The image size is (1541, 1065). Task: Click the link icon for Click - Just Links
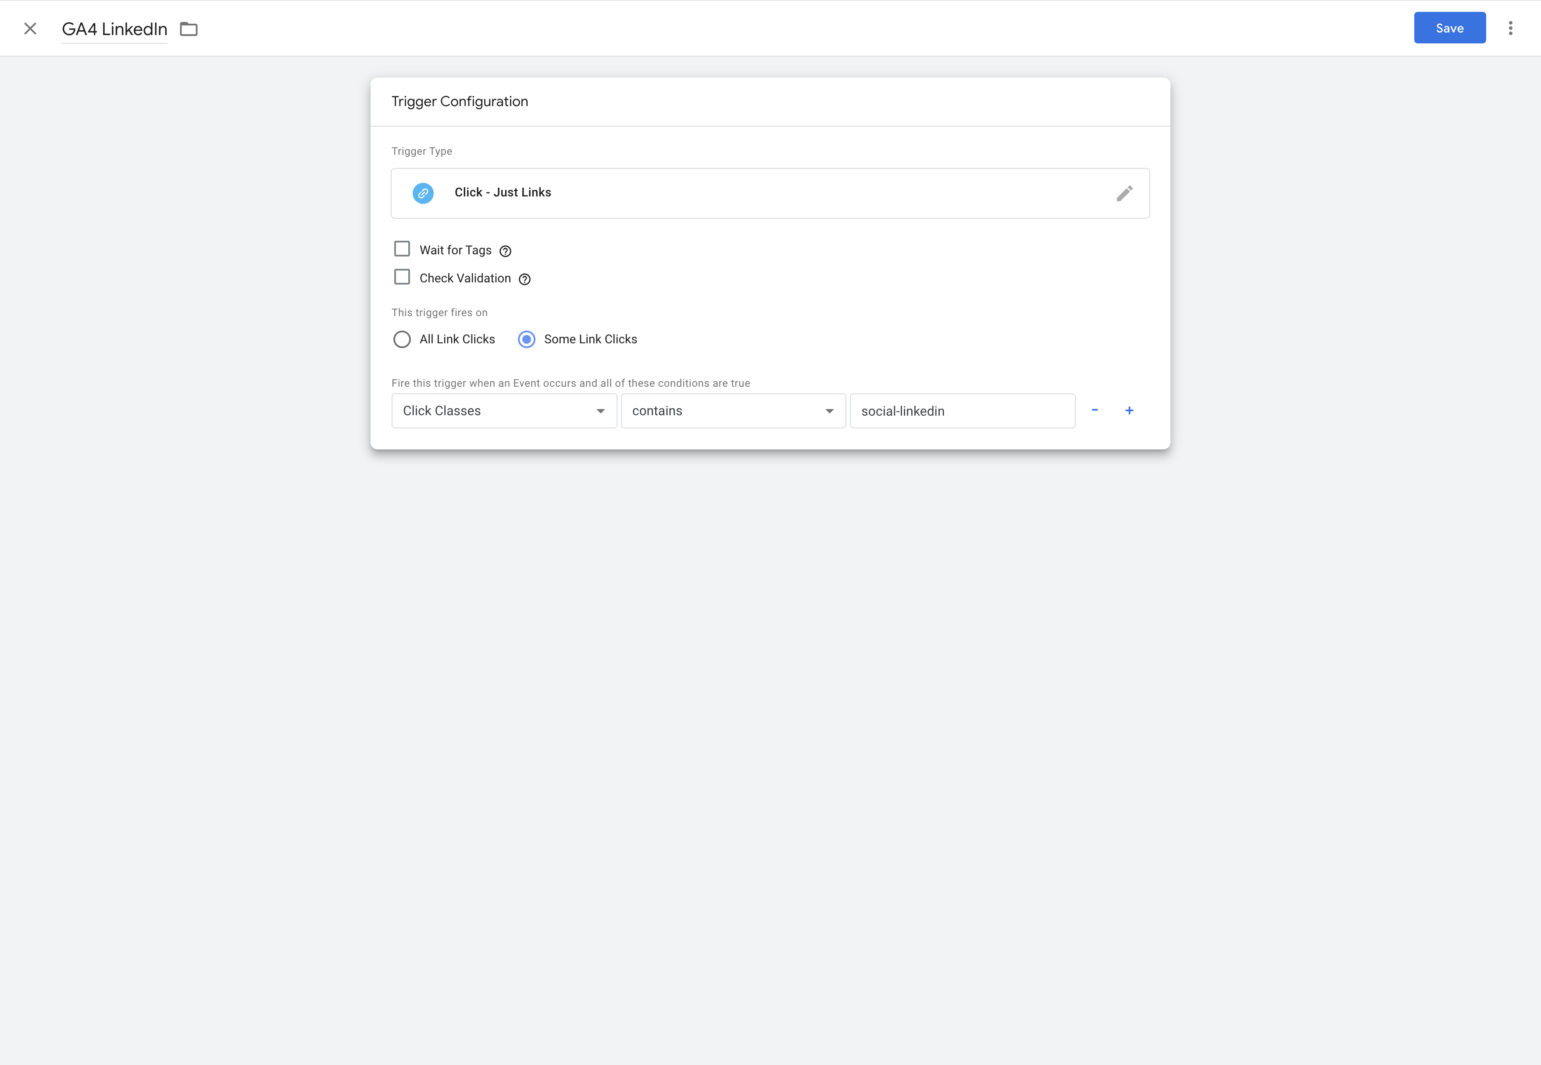(423, 193)
